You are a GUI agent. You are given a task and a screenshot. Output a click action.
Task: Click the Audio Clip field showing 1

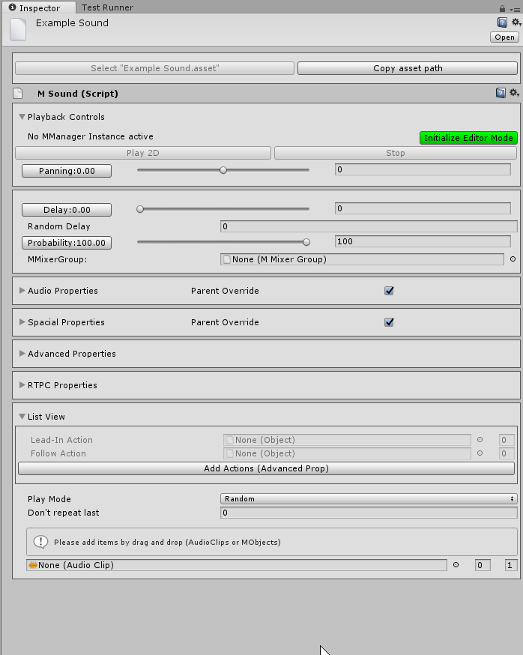click(x=511, y=565)
